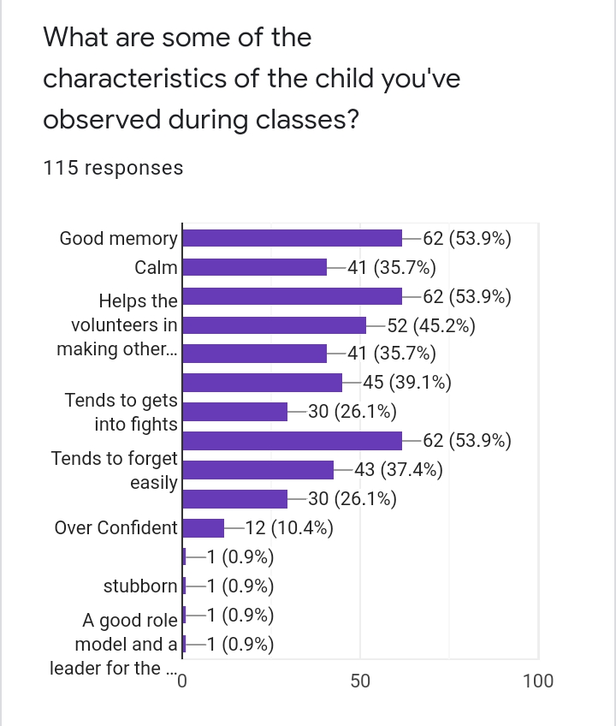The height and width of the screenshot is (726, 616).
Task: Click the Tends to gets into fights bar
Action: pos(235,412)
